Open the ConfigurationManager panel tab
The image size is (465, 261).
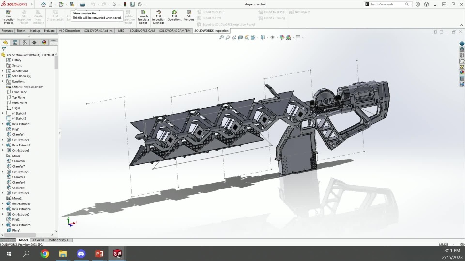24,43
